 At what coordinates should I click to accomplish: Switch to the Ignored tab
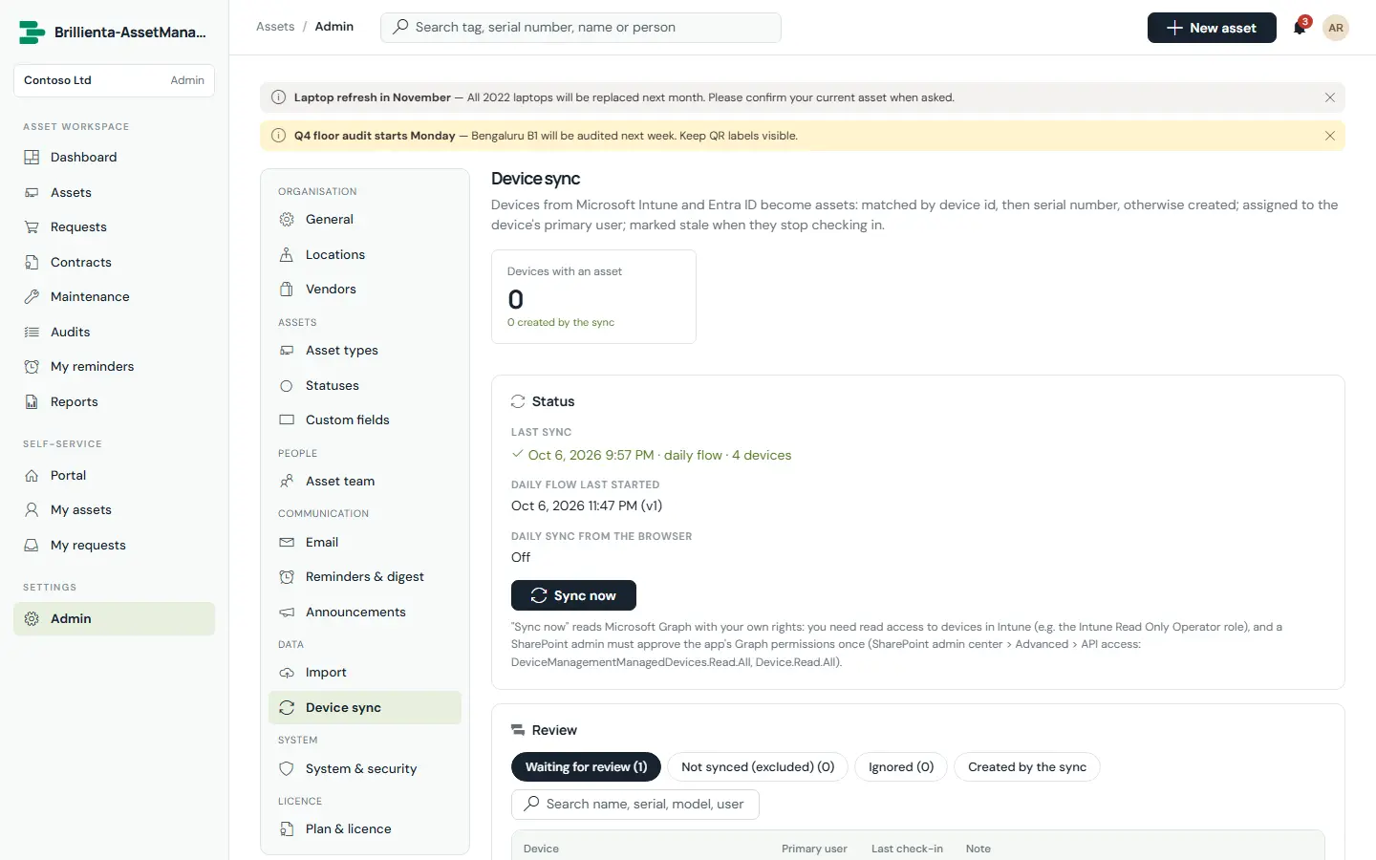(x=901, y=766)
